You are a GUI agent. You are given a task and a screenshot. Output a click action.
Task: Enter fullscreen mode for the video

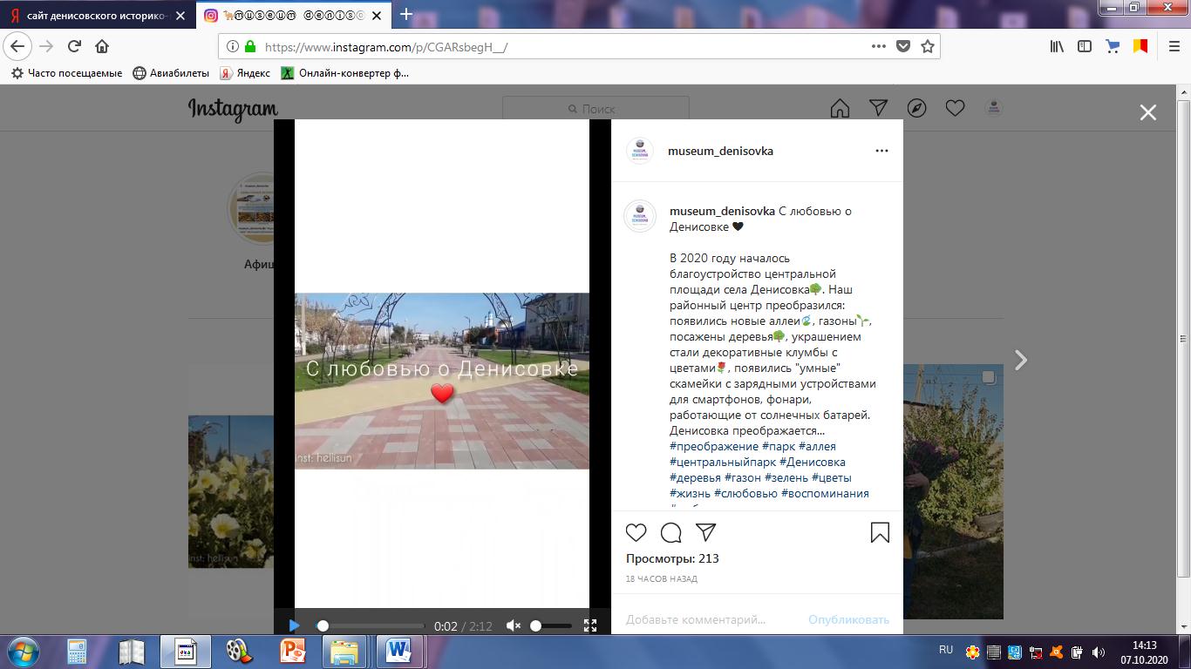pyautogui.click(x=590, y=625)
